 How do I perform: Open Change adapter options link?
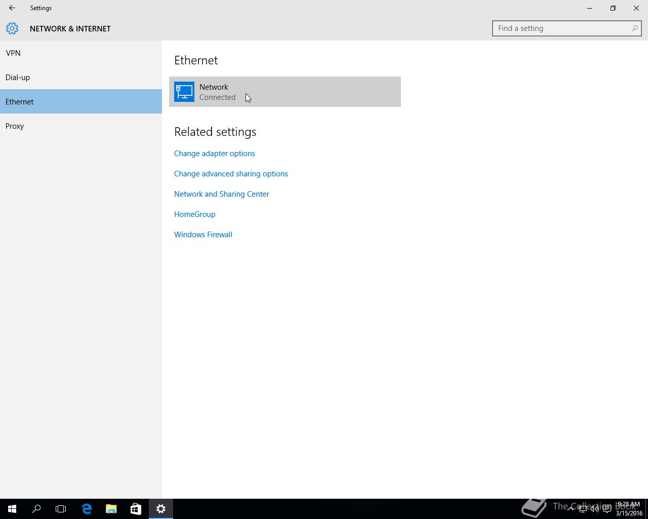click(x=215, y=154)
